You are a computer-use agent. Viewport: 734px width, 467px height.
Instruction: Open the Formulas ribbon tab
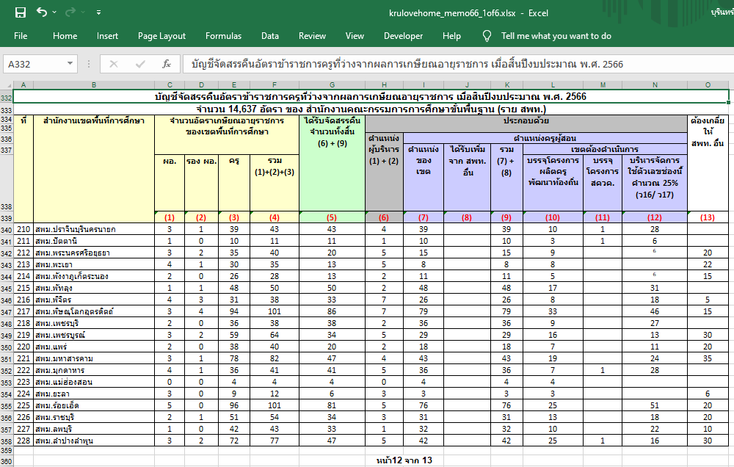(x=223, y=36)
